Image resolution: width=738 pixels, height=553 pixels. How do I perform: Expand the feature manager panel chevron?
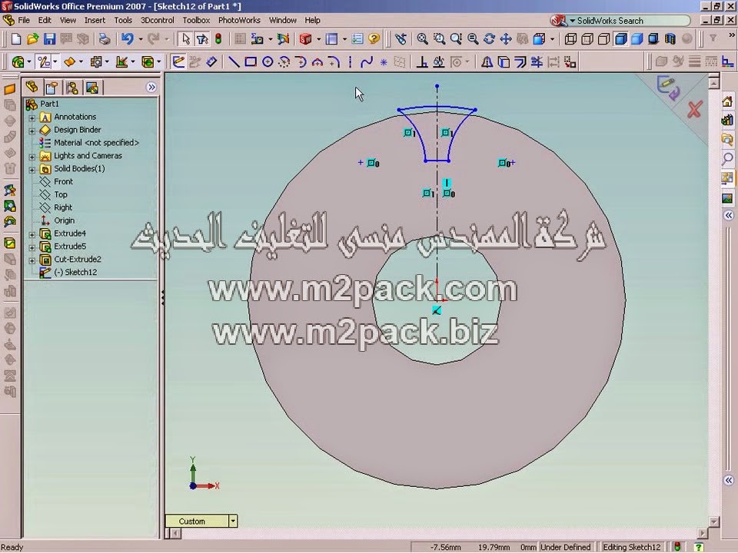[x=151, y=87]
